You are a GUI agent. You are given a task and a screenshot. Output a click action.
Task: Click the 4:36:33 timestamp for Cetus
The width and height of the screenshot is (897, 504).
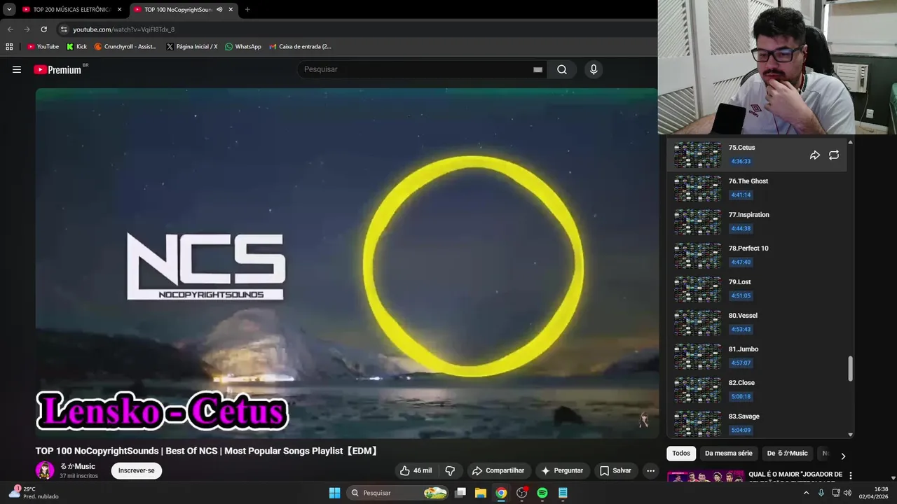point(741,161)
